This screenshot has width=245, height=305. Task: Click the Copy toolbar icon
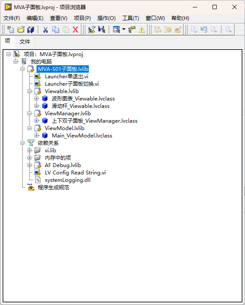click(x=56, y=30)
